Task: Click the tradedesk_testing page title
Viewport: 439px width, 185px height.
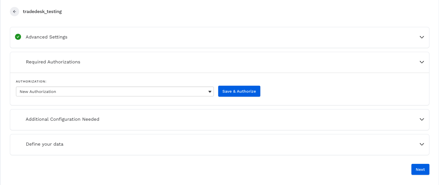Action: [42, 12]
